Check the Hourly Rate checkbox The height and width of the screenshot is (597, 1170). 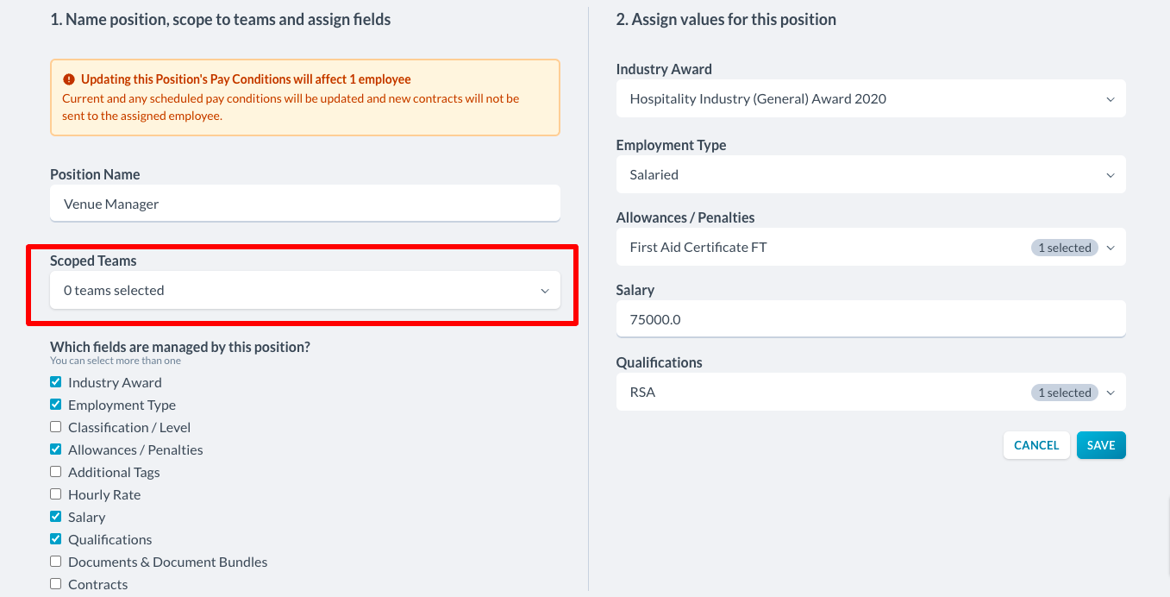click(56, 494)
